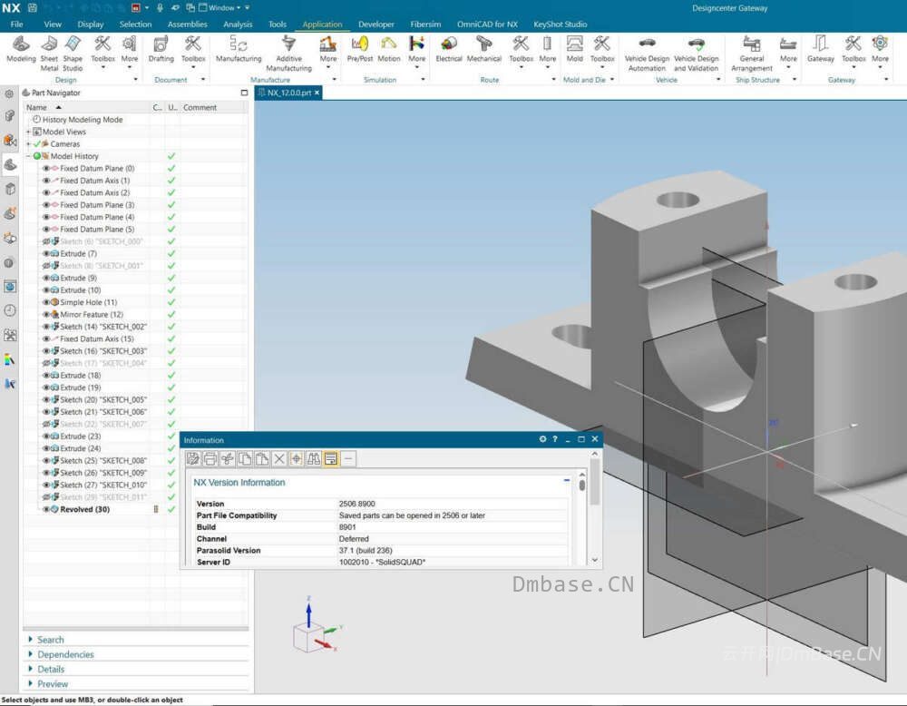Open the History clock tab in sidebar

click(10, 310)
